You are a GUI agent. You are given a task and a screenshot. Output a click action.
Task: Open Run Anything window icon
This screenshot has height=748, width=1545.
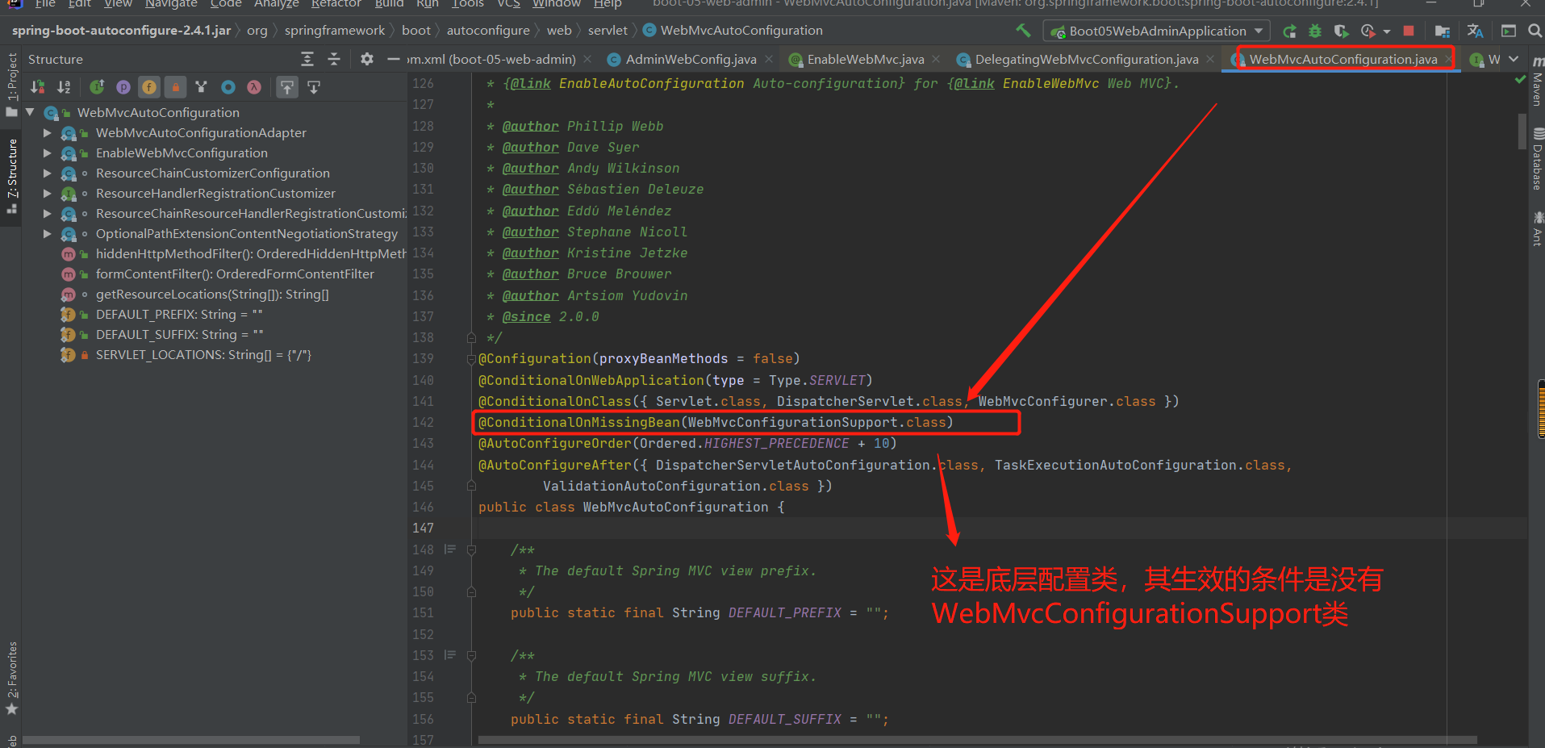(1509, 31)
